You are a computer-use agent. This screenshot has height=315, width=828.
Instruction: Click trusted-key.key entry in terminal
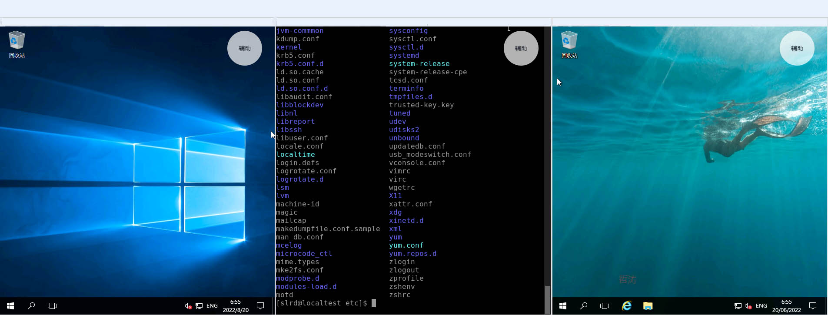click(422, 105)
